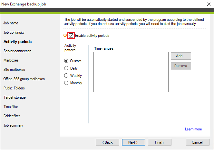Click the Next > button
The width and height of the screenshot is (214, 150).
[133, 142]
